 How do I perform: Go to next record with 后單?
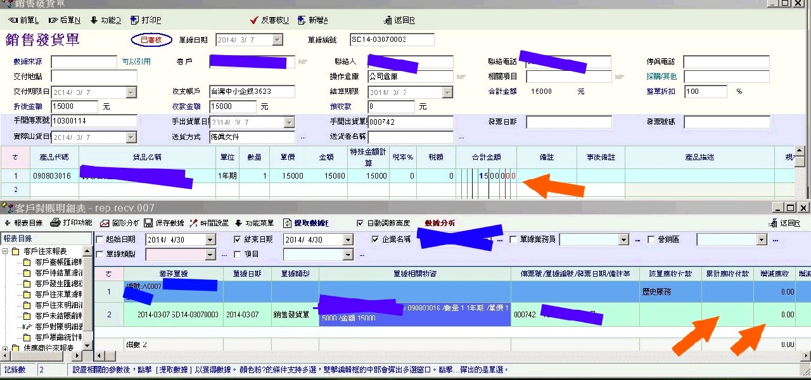(x=65, y=20)
